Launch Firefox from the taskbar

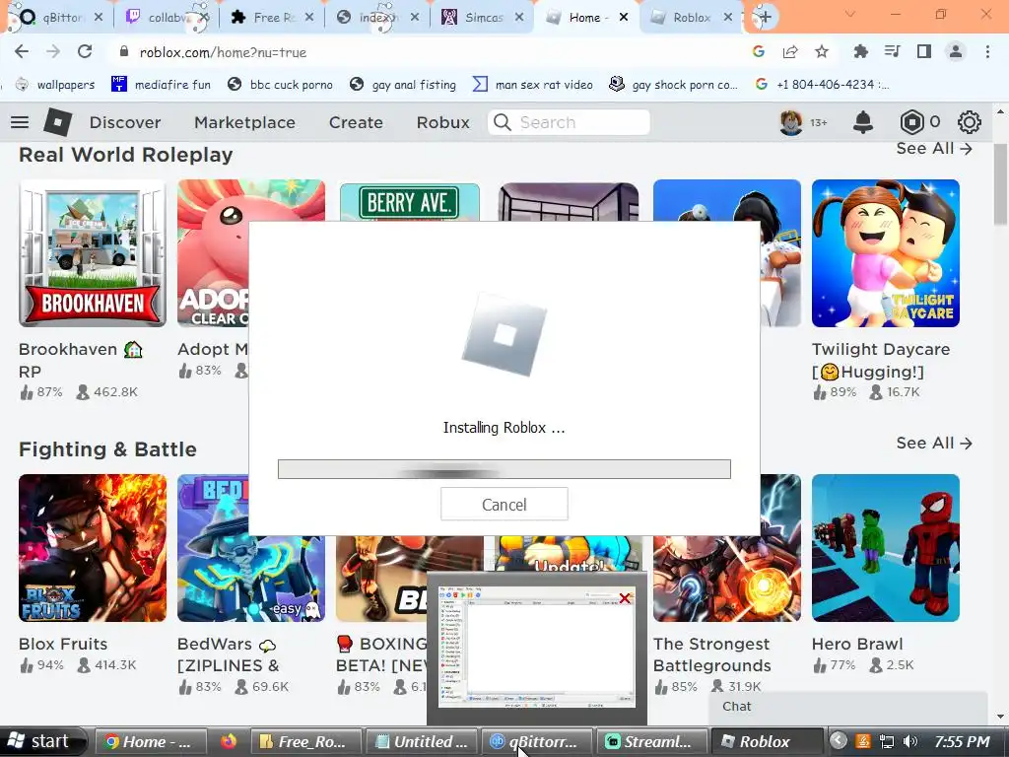pos(229,741)
